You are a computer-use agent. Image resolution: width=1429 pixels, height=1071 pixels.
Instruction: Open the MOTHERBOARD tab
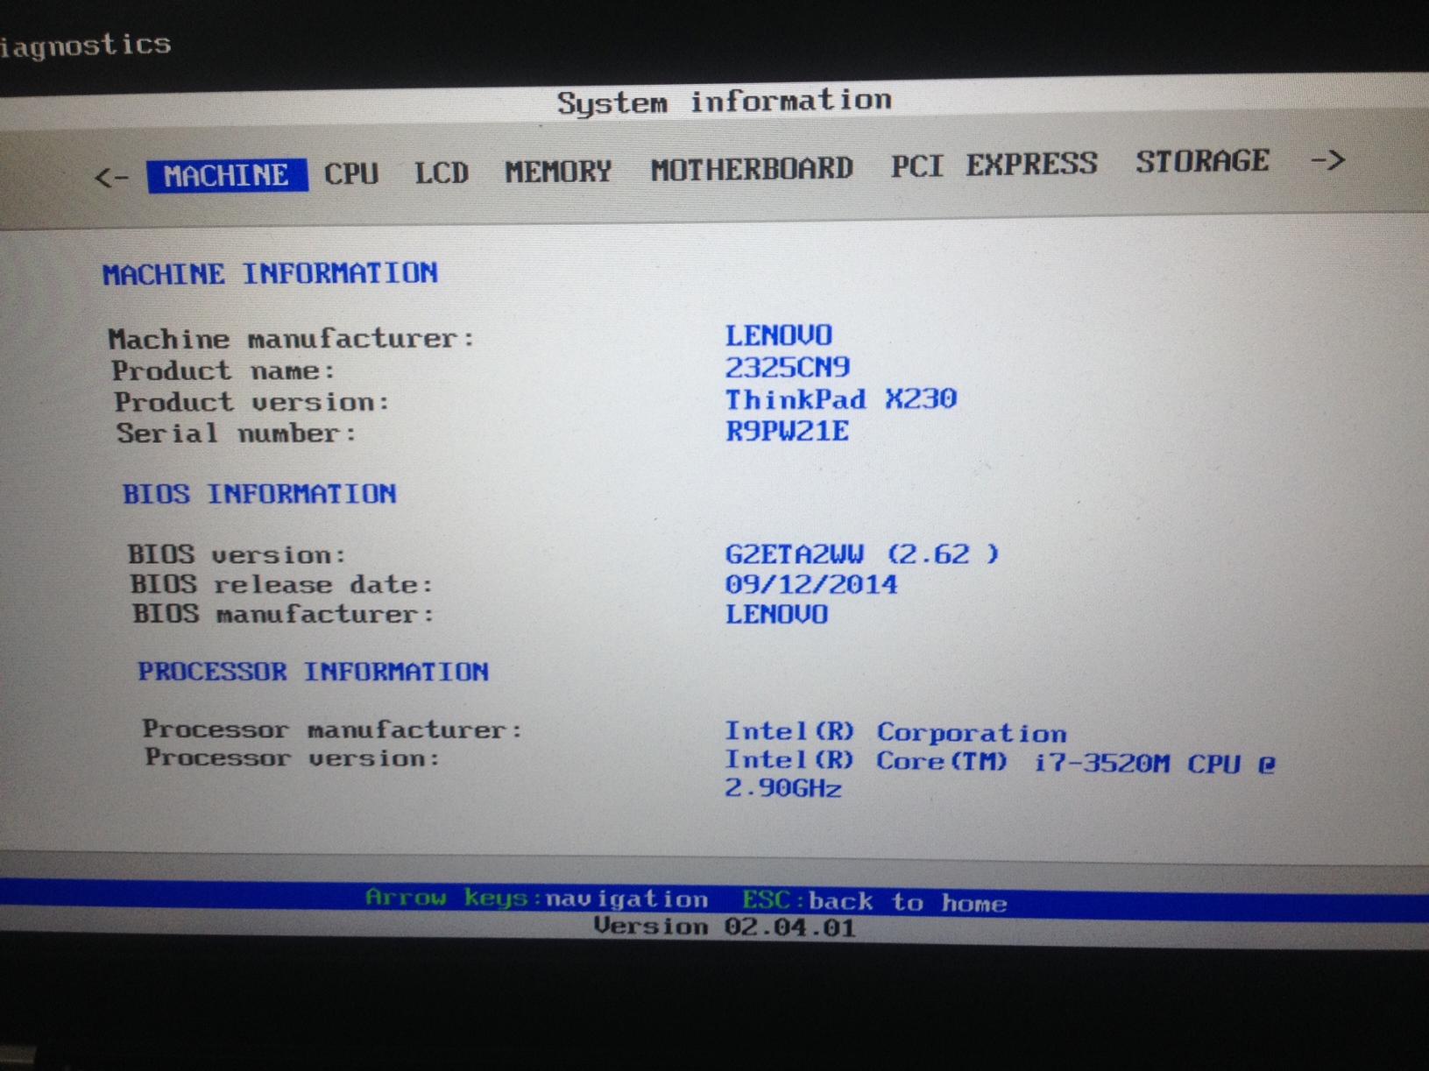click(x=752, y=168)
